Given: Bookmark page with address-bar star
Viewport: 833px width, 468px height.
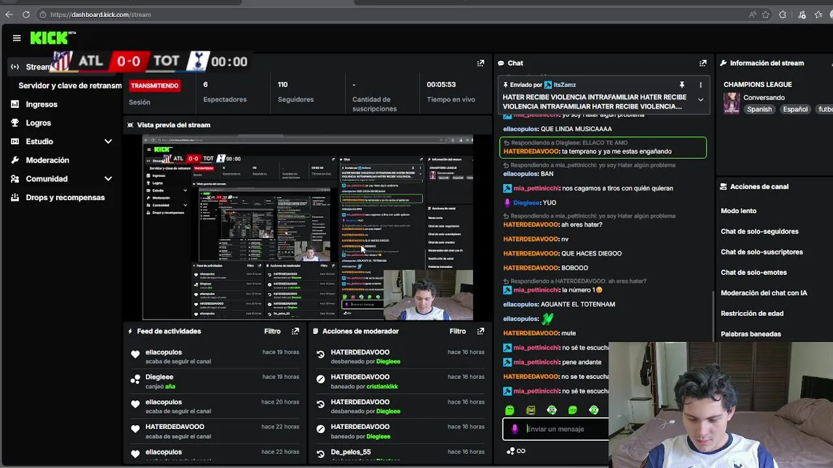Looking at the screenshot, I should click(766, 14).
